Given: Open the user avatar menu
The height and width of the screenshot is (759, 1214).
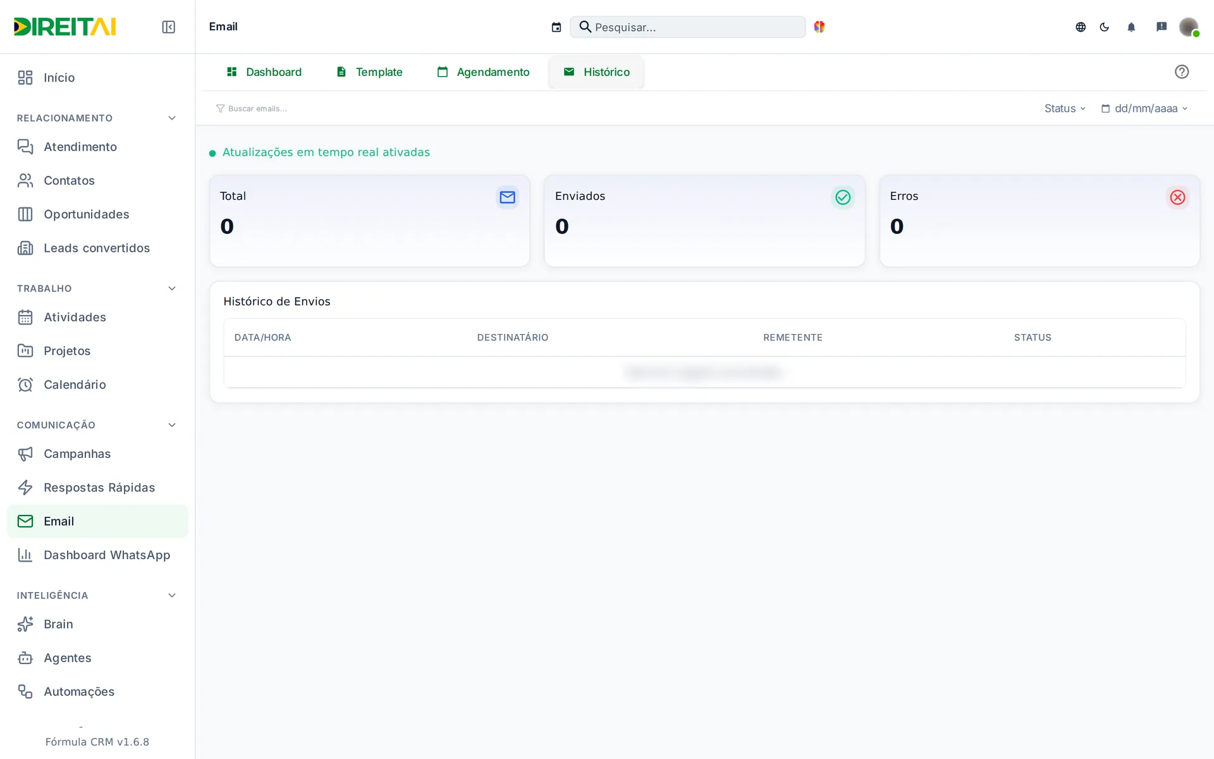Looking at the screenshot, I should pos(1189,27).
